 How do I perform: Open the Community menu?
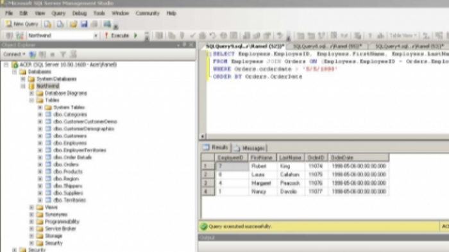point(148,13)
